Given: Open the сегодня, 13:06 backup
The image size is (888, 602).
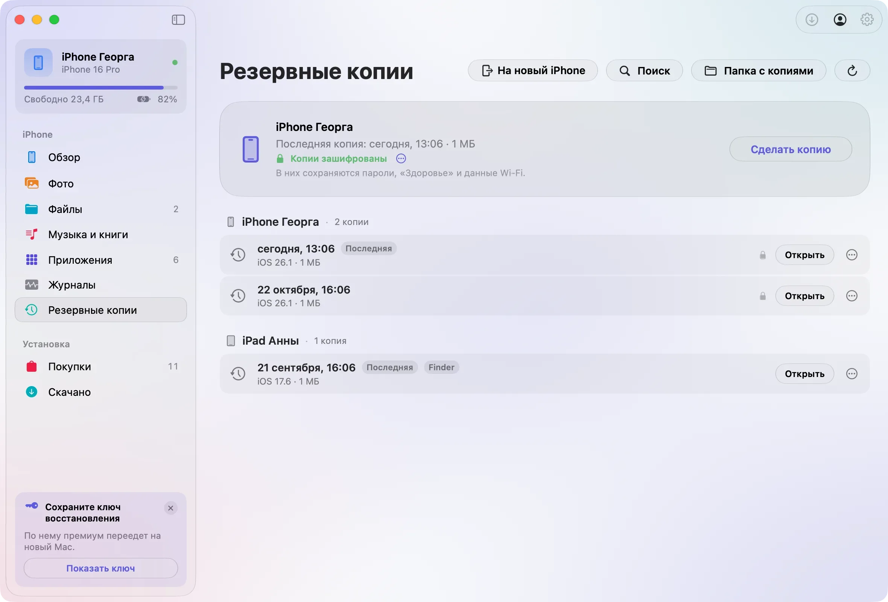Looking at the screenshot, I should click(804, 255).
